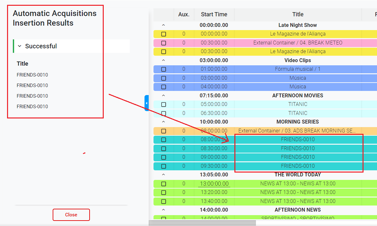Collapse the Successful results section
The width and height of the screenshot is (377, 226).
click(x=20, y=46)
